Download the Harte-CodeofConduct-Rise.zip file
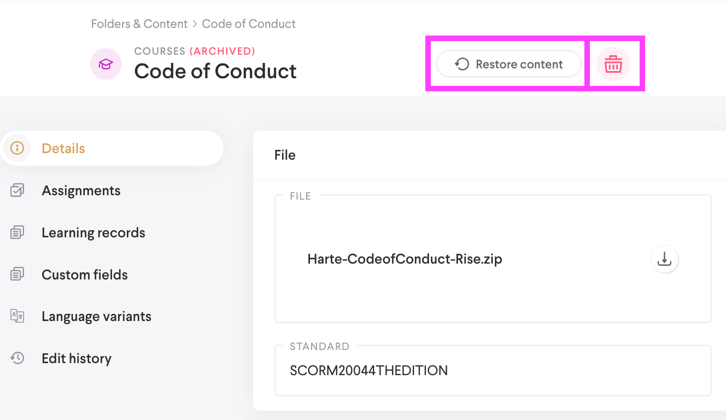 [664, 259]
